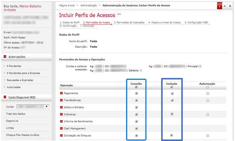The image size is (235, 141).
Task: Open Administração breadcrumb link
Action: [x=88, y=5]
